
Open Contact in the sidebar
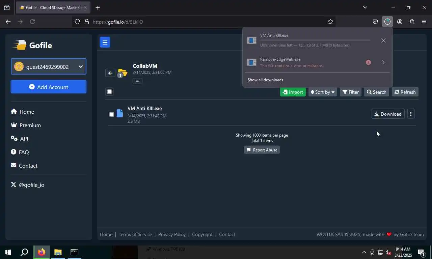[24, 166]
